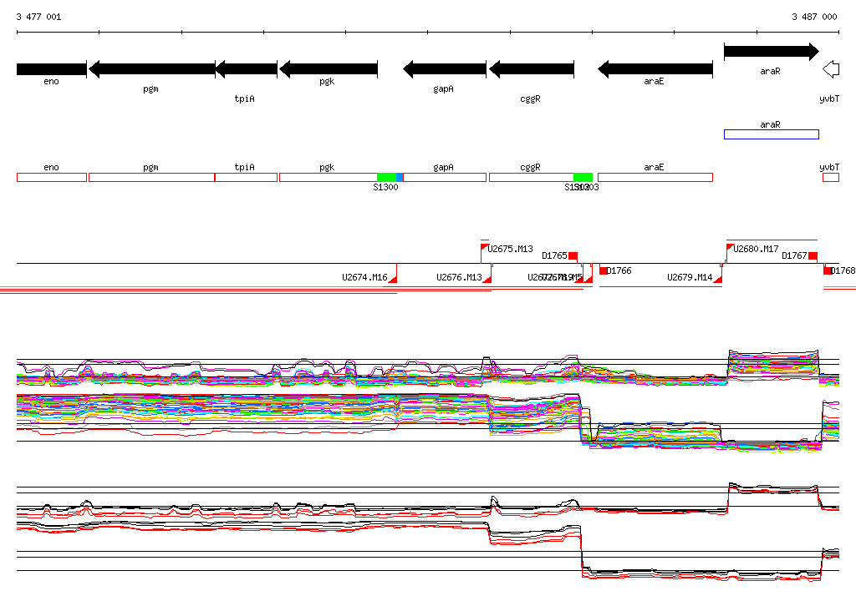Click the araR label above the blue box
Image resolution: width=856 pixels, height=596 pixels.
[770, 124]
